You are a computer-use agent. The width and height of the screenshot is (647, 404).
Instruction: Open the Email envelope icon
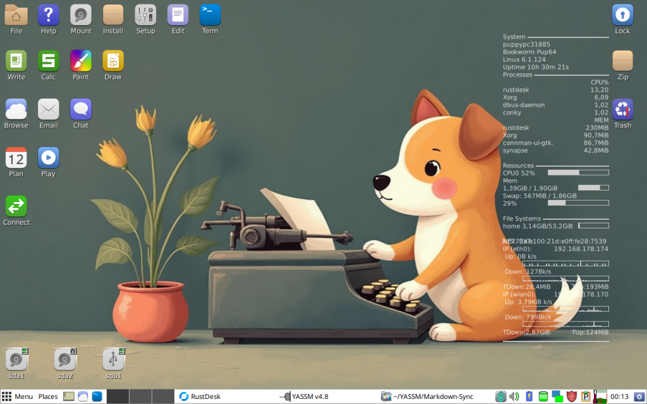point(48,110)
